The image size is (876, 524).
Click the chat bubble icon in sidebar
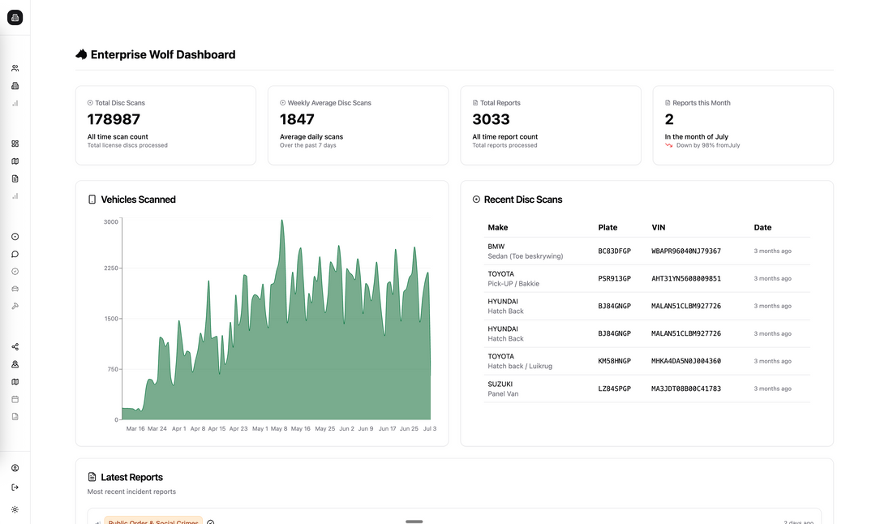[x=15, y=254]
